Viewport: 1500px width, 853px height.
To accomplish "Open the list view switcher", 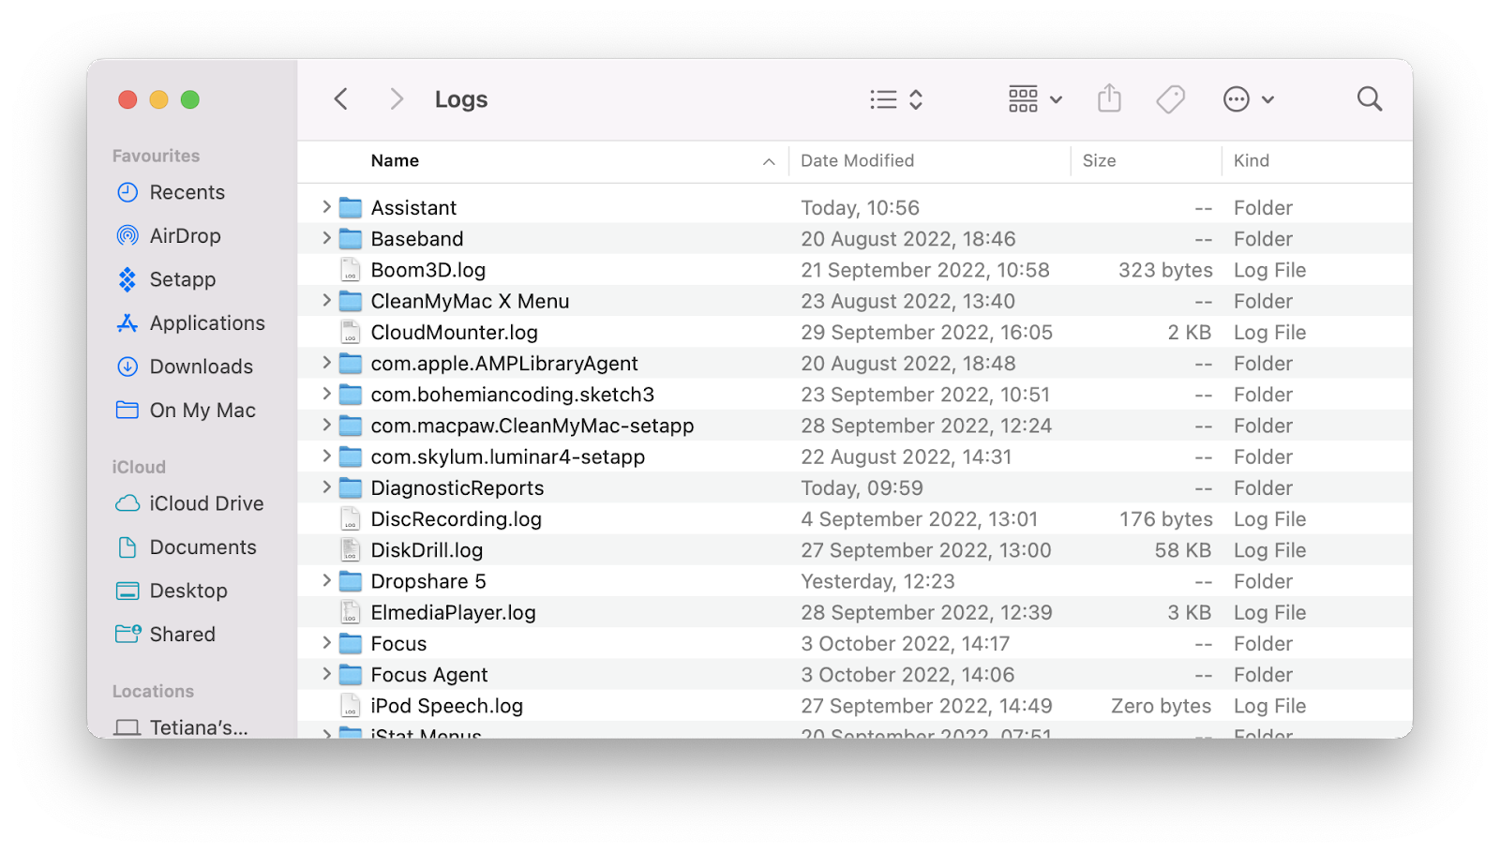I will 896,99.
